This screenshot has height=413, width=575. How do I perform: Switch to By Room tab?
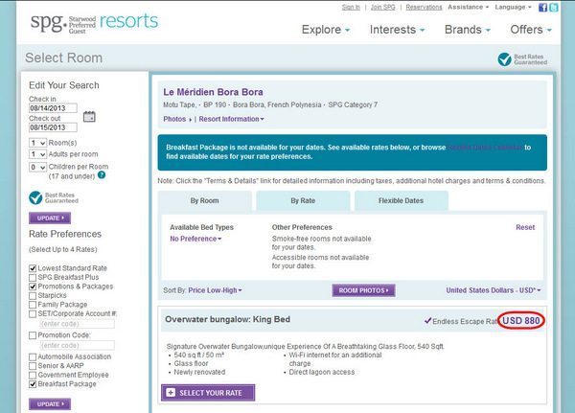point(205,200)
